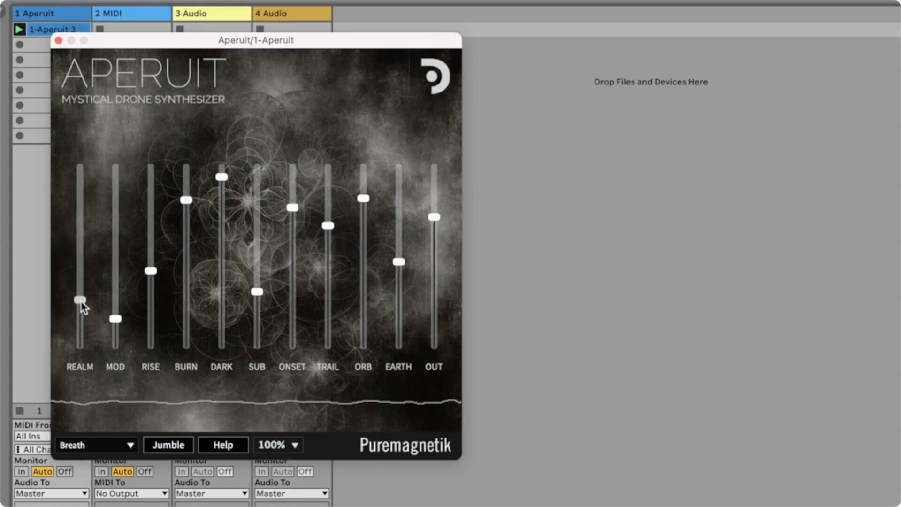Open the Breath preset dropdown

point(97,445)
